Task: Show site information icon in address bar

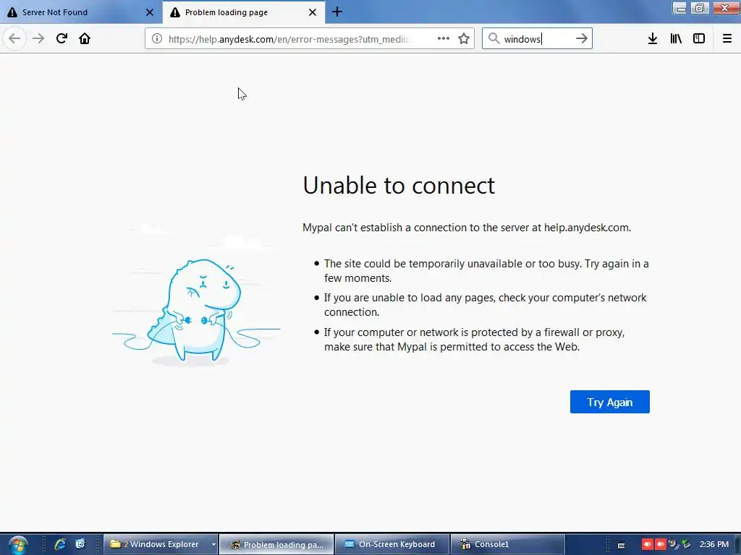Action: (x=157, y=39)
